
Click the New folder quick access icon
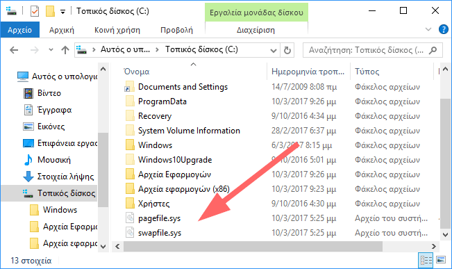50,11
